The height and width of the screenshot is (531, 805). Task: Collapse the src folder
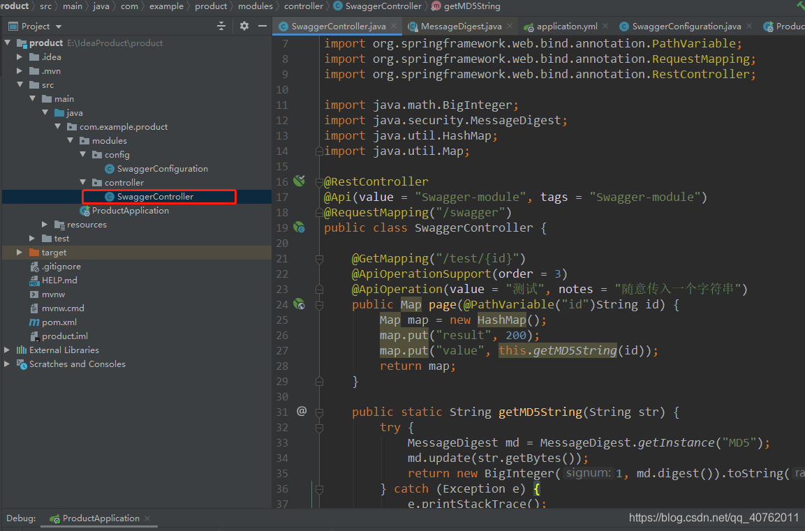pyautogui.click(x=20, y=84)
